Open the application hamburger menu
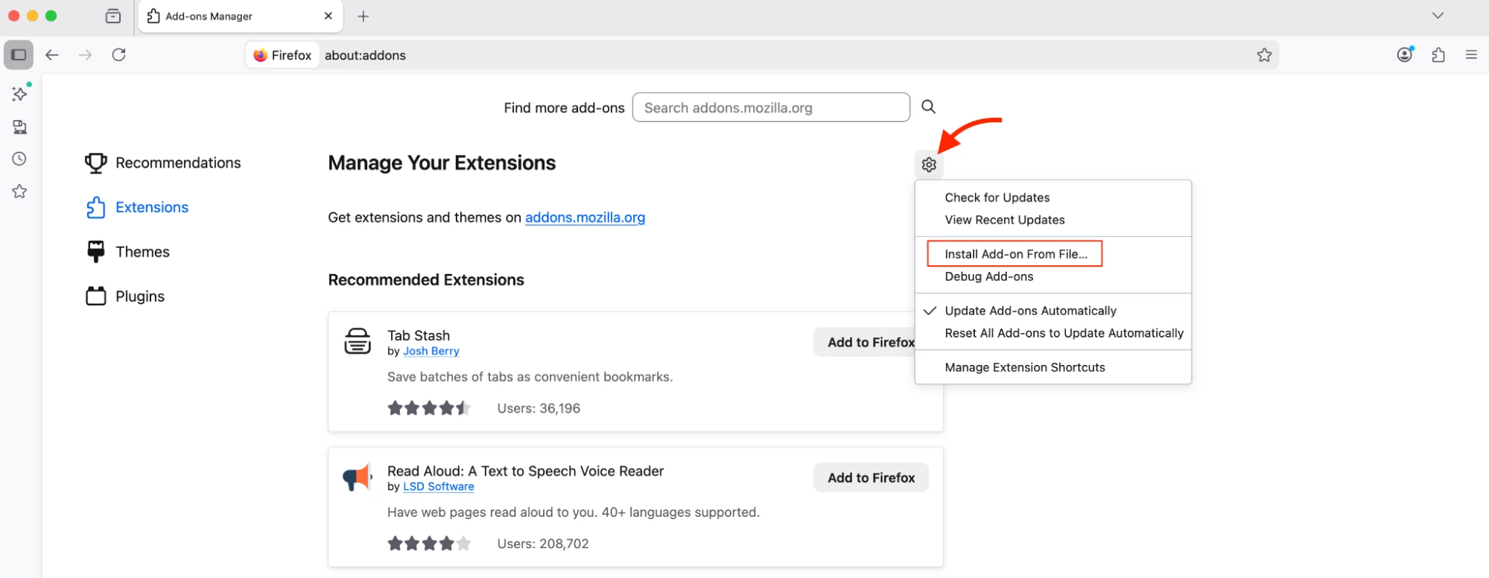Viewport: 1489px width, 578px height. [1471, 54]
